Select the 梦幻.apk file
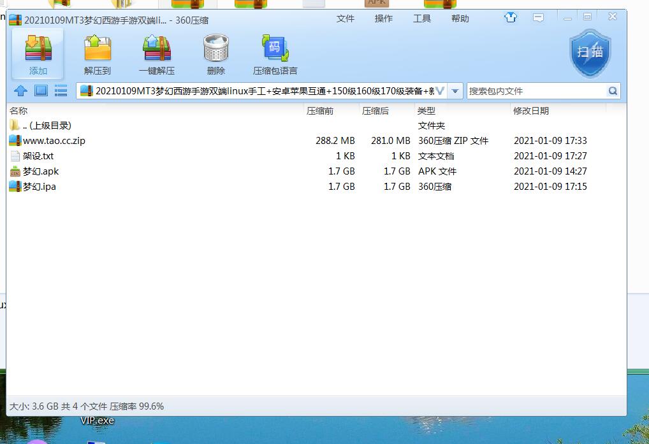The width and height of the screenshot is (649, 444). (41, 171)
